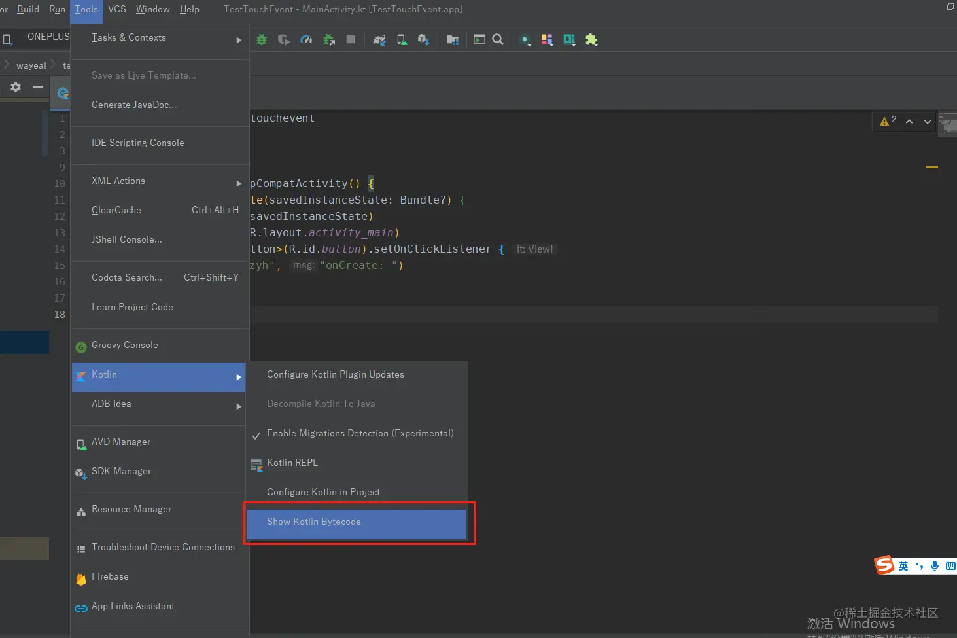Open Groovy Console
This screenshot has height=638, width=957.
160,345
